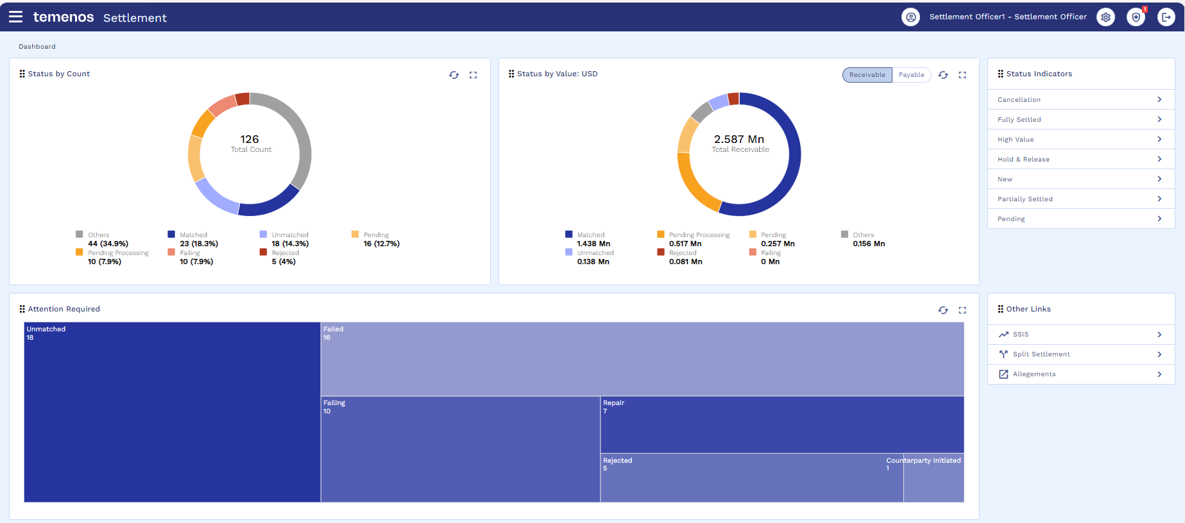Click the Pending Processing swatch in Value
The height and width of the screenshot is (523, 1185).
click(661, 235)
